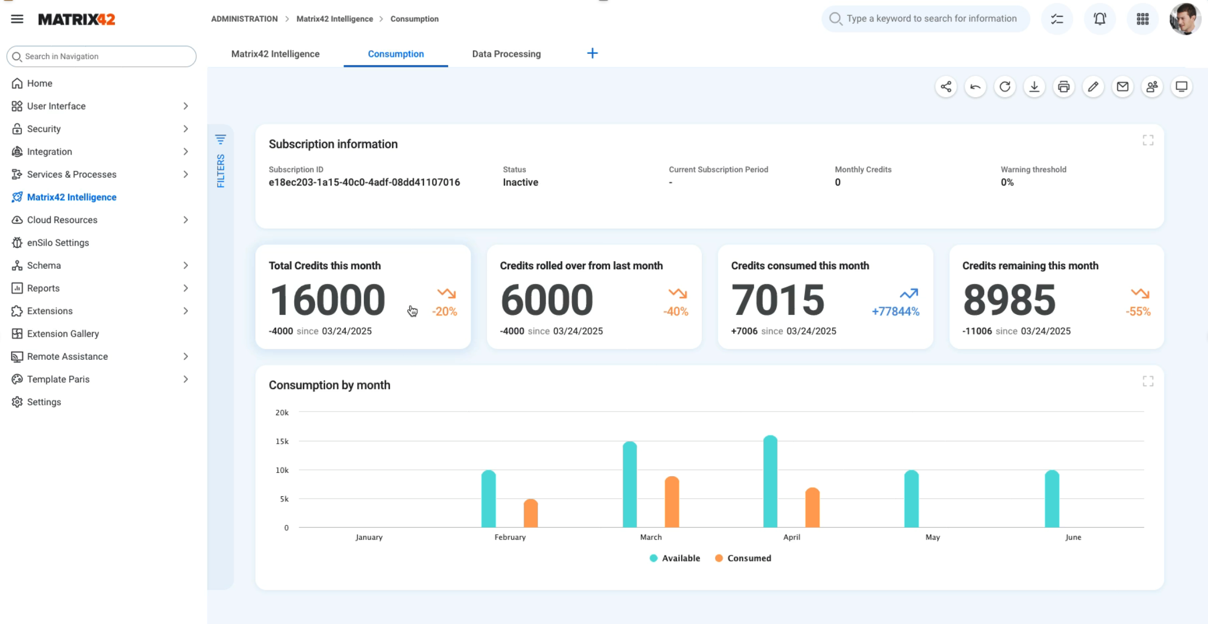Expand Remote Assistance section

186,356
